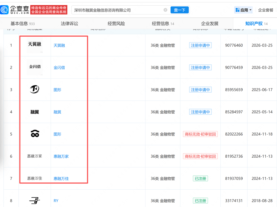Open the 金闪借 trademark thumbnail
This screenshot has width=277, height=207.
(x=35, y=67)
